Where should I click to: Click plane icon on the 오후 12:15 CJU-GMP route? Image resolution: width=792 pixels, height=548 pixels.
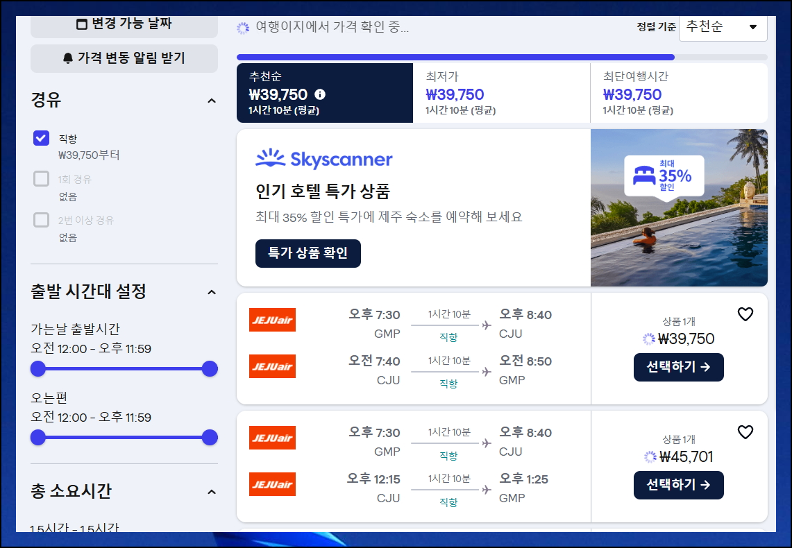[x=487, y=490]
